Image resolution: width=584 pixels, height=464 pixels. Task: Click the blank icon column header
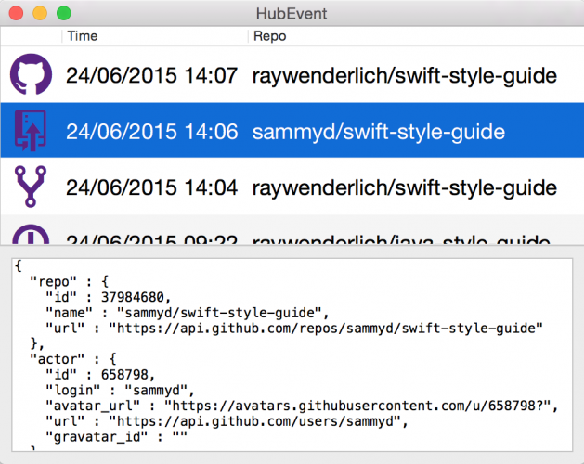click(x=32, y=36)
